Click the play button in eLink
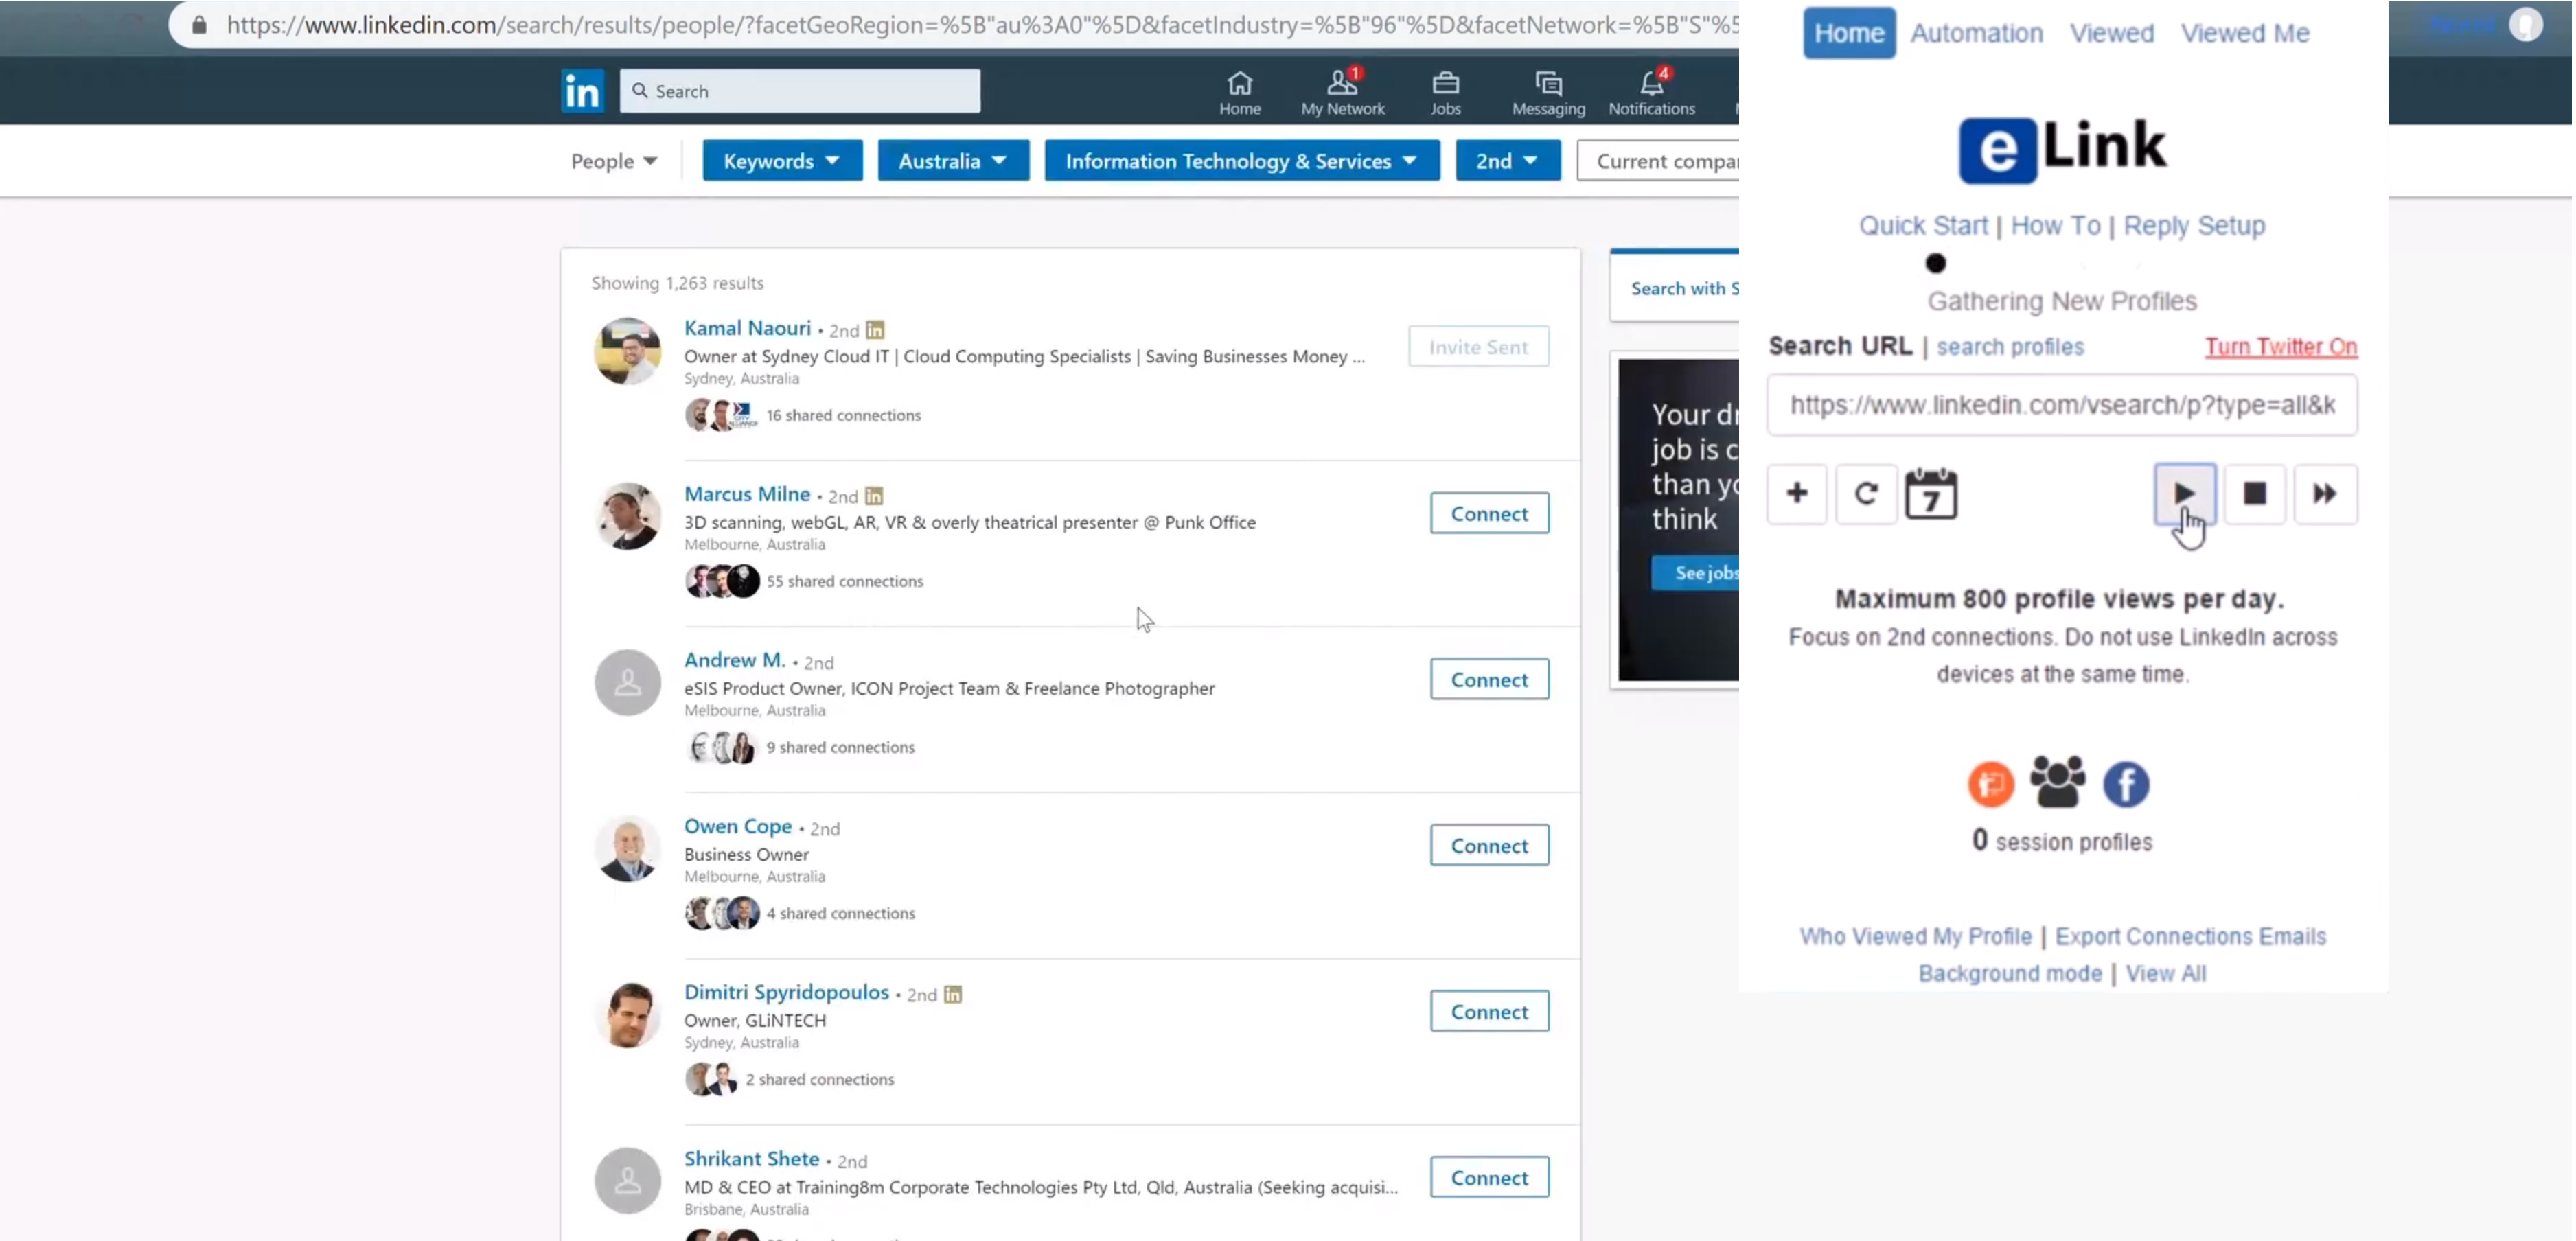2576x1241 pixels. 2184,493
